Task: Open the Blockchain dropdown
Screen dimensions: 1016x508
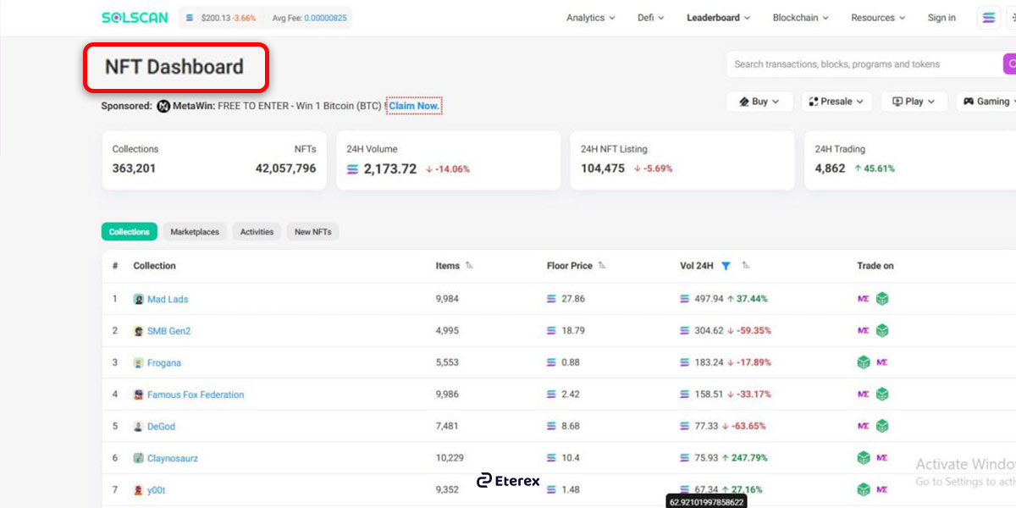Action: pyautogui.click(x=801, y=18)
